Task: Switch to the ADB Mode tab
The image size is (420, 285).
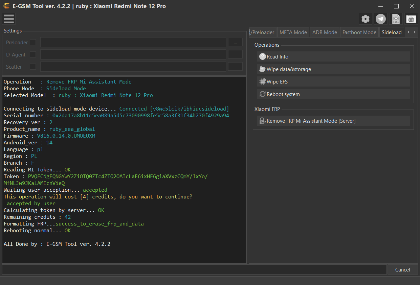Action: 325,32
